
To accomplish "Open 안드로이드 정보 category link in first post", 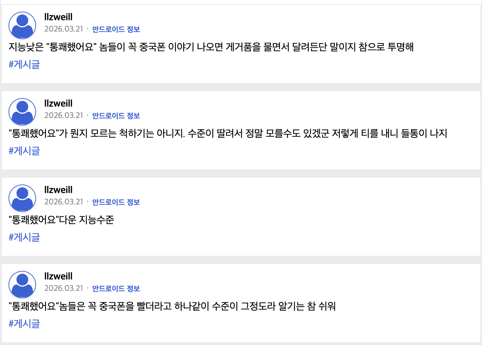I will click(x=116, y=29).
